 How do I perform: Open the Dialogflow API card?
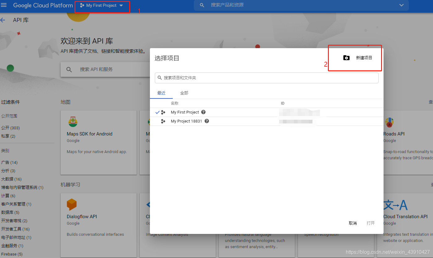pos(99,225)
